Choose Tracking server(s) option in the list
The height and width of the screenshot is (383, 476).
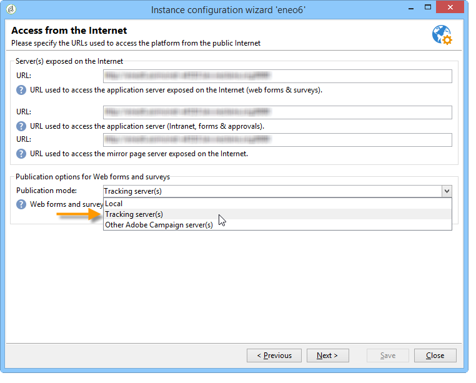pos(277,214)
